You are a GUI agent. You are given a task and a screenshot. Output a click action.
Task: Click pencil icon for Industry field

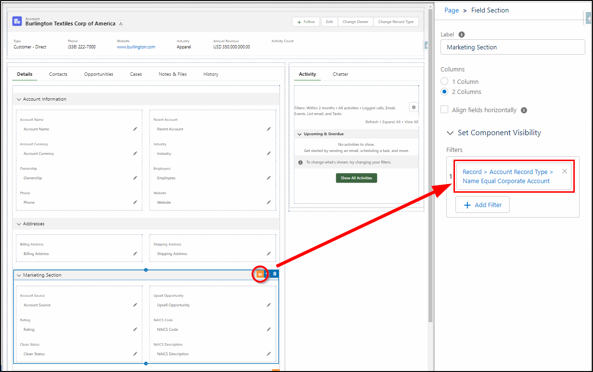(269, 153)
